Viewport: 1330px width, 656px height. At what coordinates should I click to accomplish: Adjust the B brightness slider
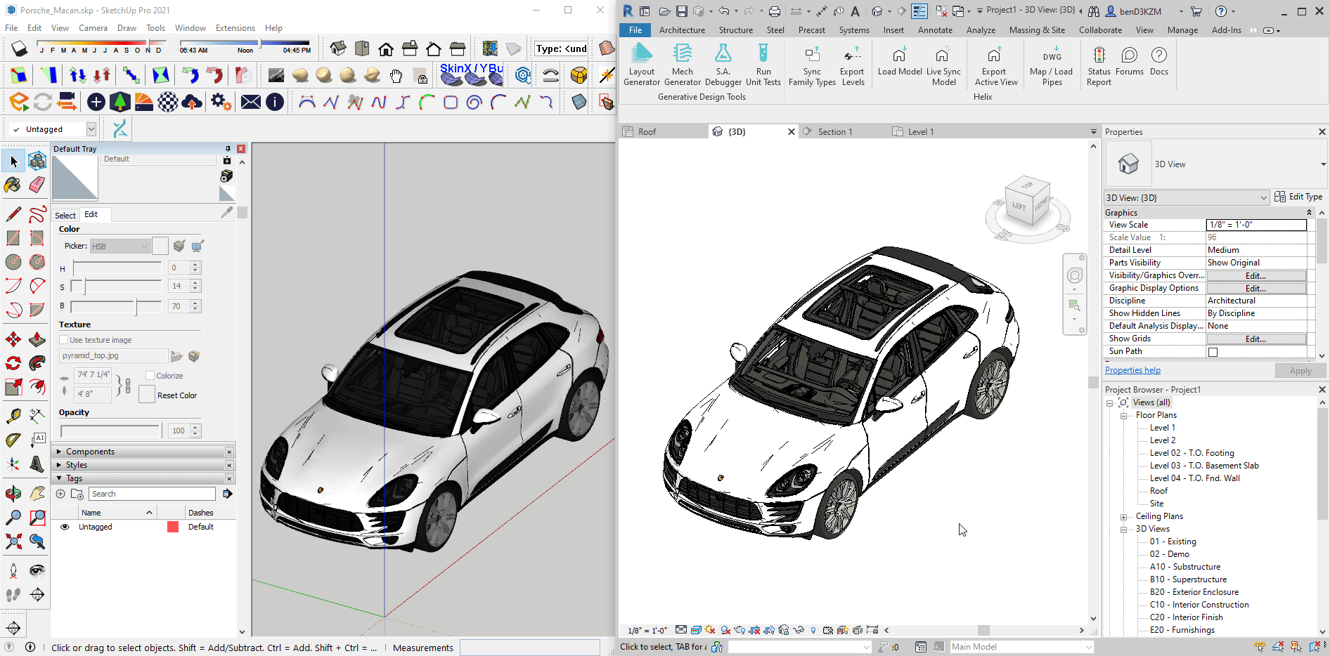[x=117, y=306]
